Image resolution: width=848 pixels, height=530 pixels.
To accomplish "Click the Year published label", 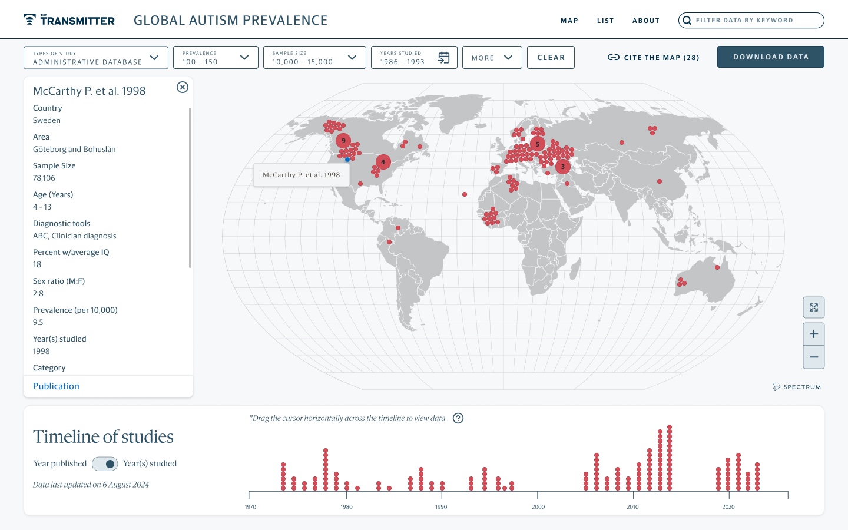I will [60, 464].
